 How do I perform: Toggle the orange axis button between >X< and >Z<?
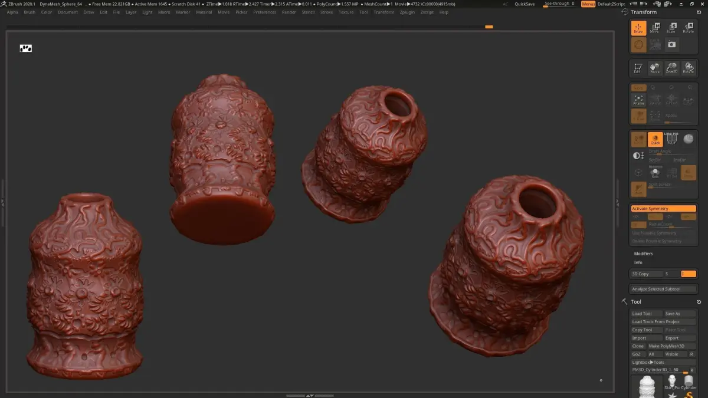pos(655,216)
